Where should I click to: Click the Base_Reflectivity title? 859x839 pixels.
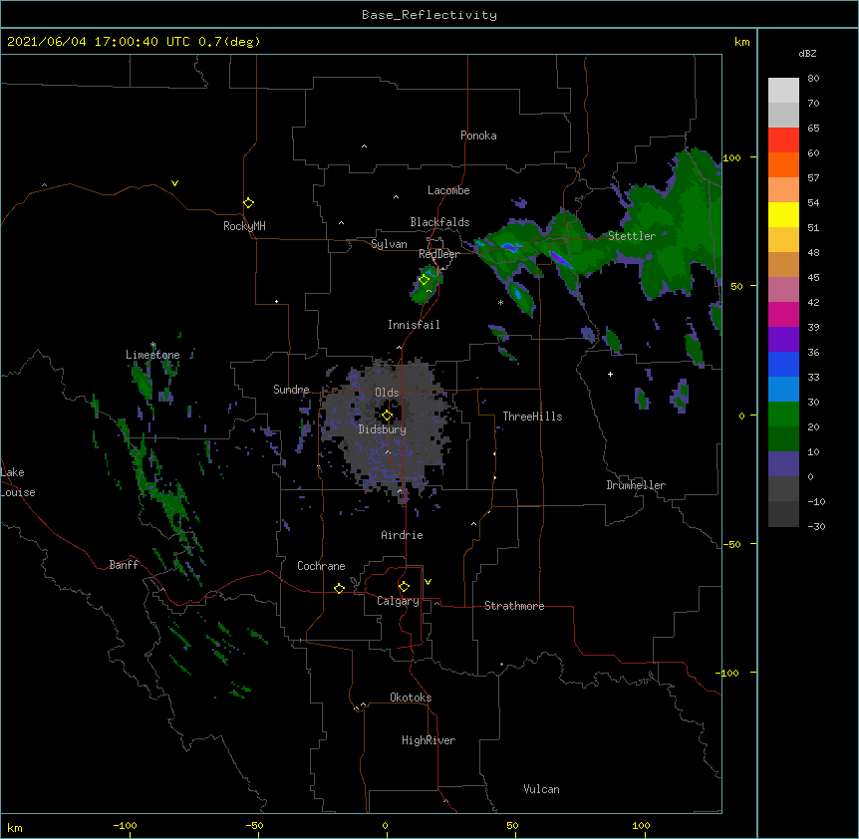429,15
